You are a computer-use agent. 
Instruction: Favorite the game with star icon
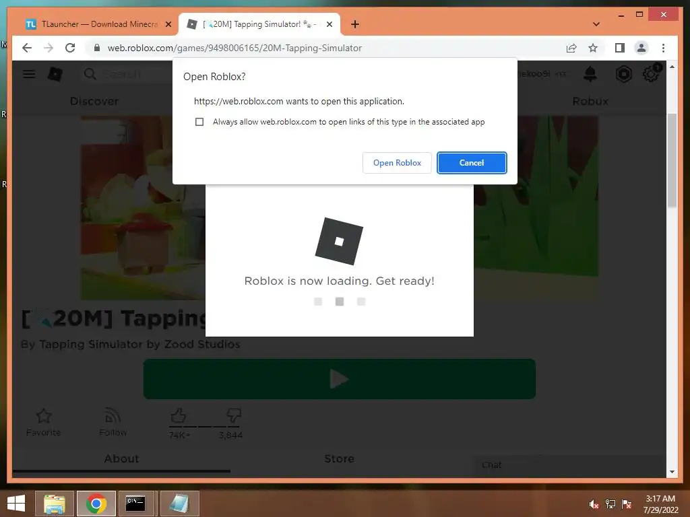click(44, 416)
